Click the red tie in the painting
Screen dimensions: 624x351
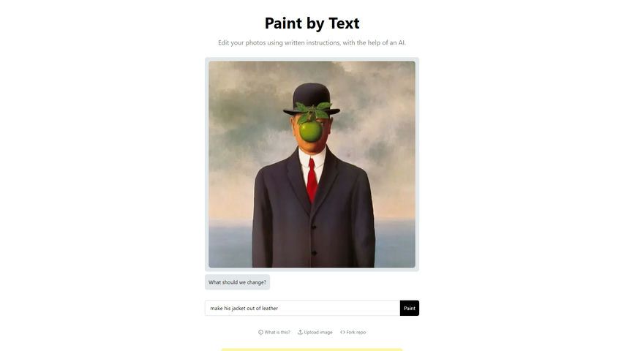pyautogui.click(x=312, y=180)
